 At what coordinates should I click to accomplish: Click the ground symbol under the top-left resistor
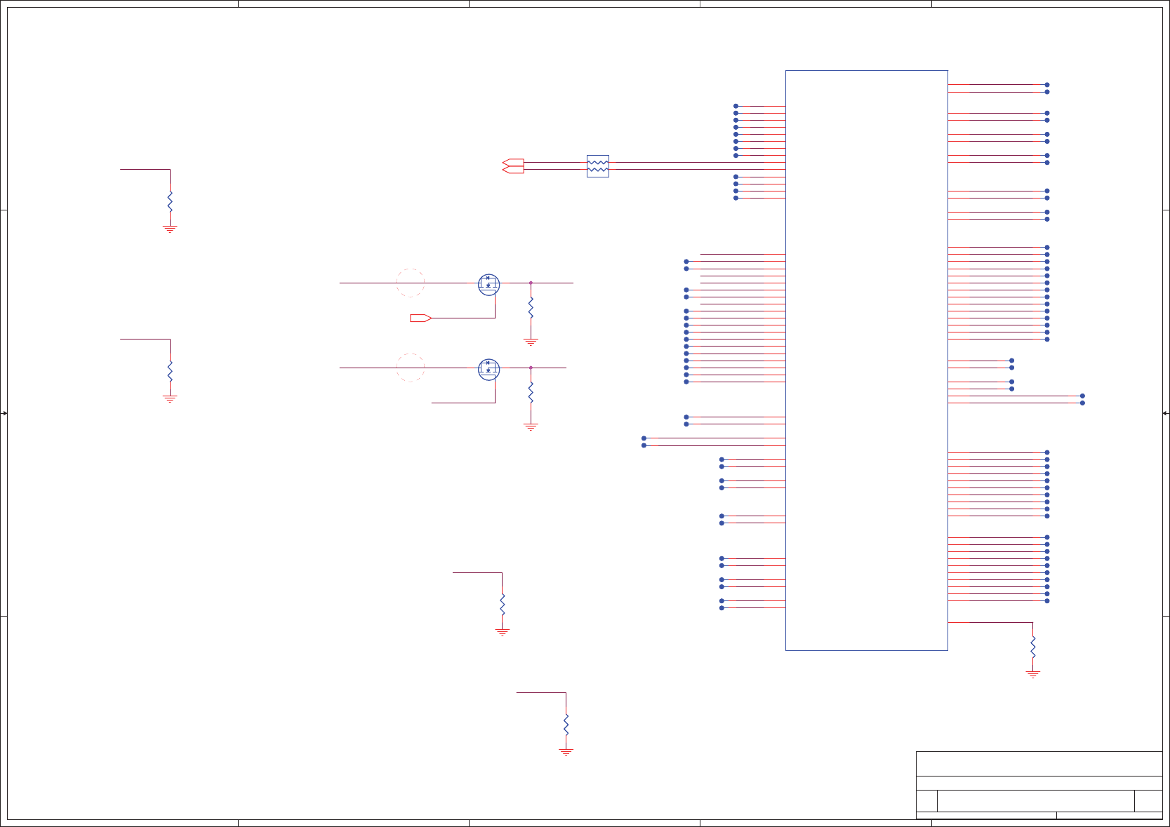point(170,229)
